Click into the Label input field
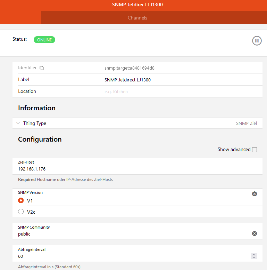The width and height of the screenshot is (267, 270). pos(174,80)
